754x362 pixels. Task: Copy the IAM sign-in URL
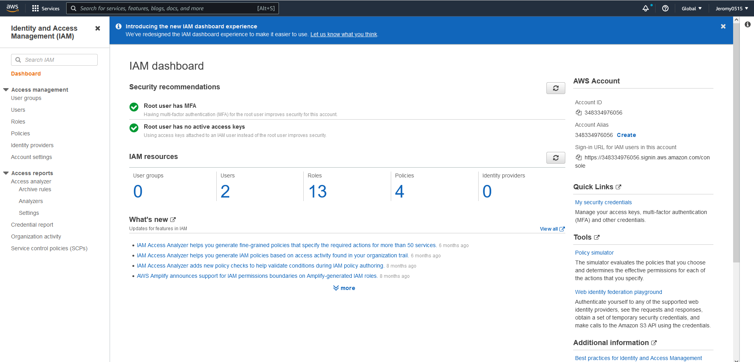(579, 157)
